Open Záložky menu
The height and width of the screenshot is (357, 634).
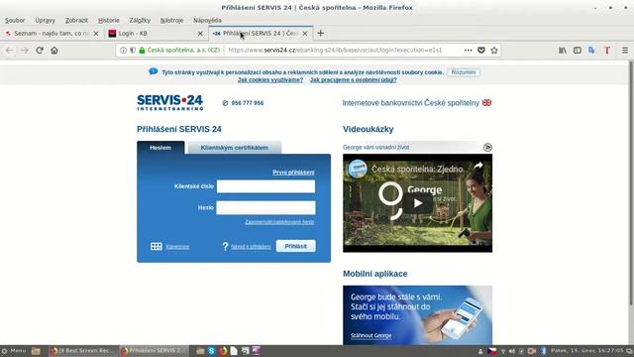[x=140, y=20]
